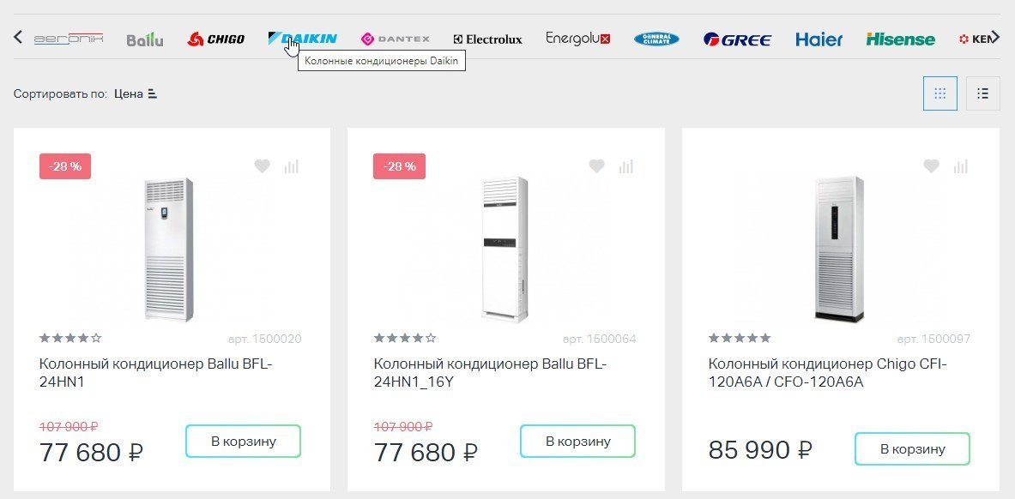Add Ballu BFL-24HN1 to favorites heart

point(262,166)
